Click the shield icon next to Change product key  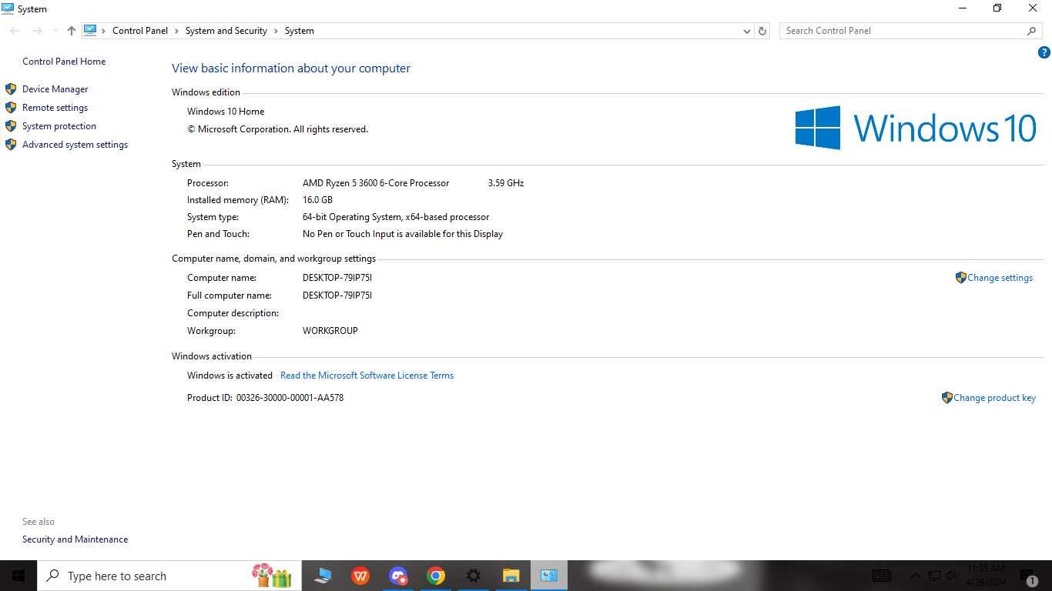coord(946,398)
